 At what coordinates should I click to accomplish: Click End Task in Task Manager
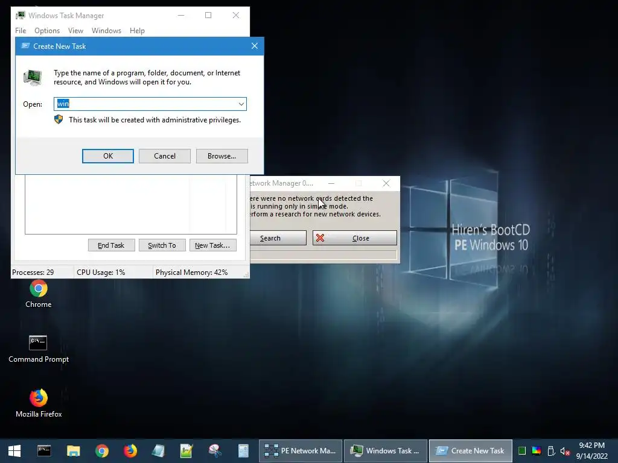[111, 245]
